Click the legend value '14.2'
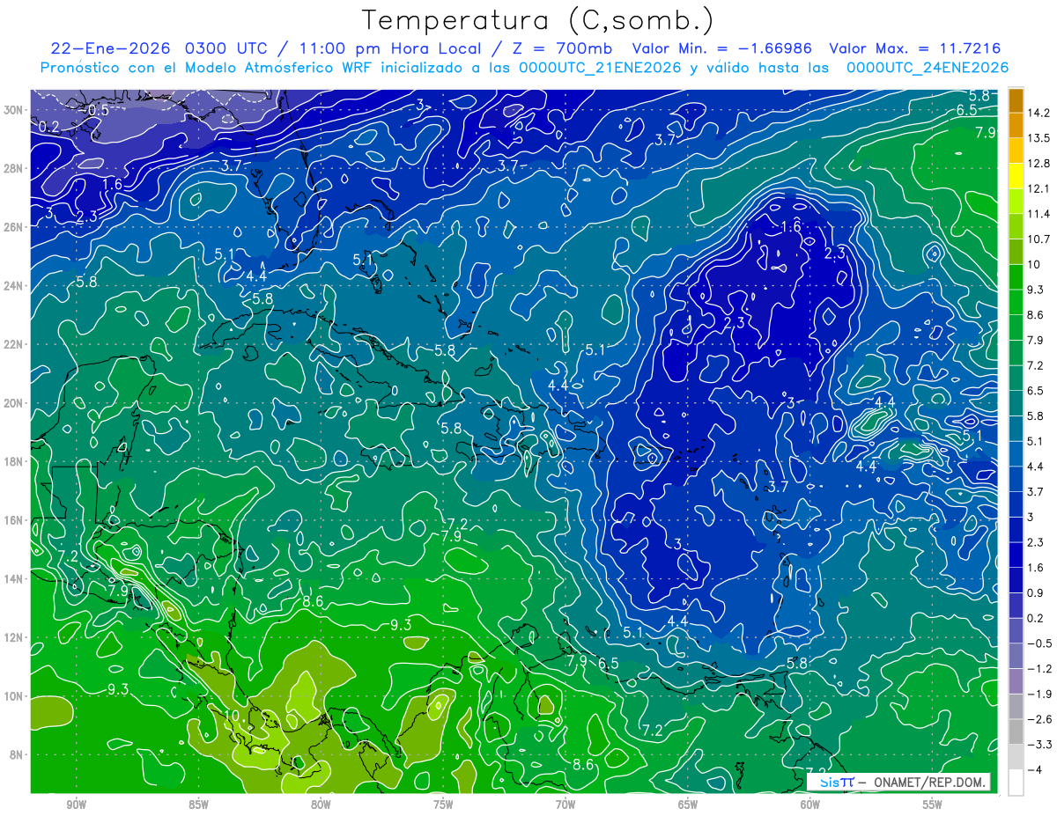This screenshot has width=1057, height=816. [x=1038, y=113]
